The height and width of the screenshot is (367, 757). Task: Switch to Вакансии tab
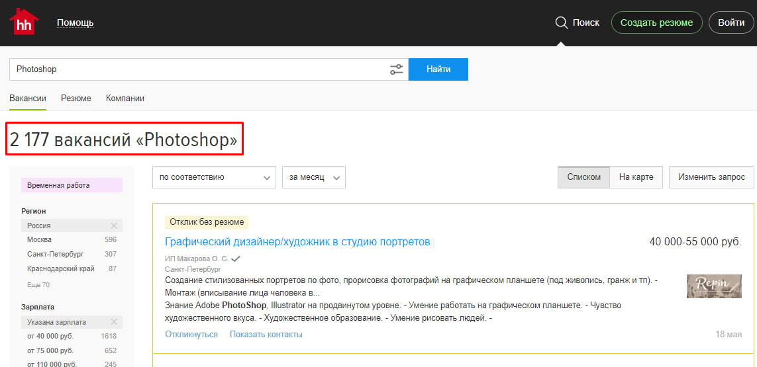28,99
